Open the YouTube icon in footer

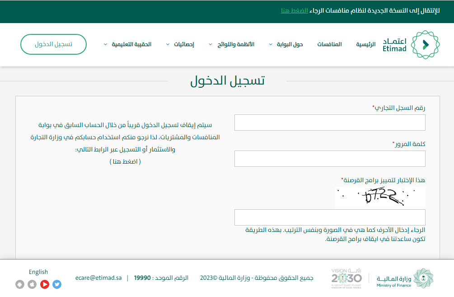(44, 284)
